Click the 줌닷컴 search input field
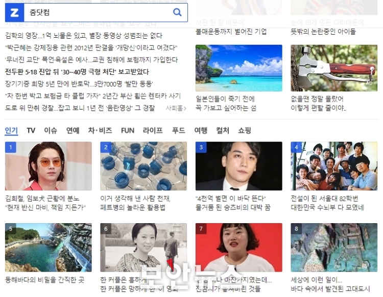The image size is (383, 297). 98,13
